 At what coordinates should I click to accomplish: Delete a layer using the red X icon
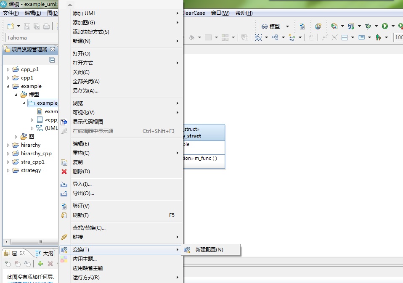click(x=50, y=264)
